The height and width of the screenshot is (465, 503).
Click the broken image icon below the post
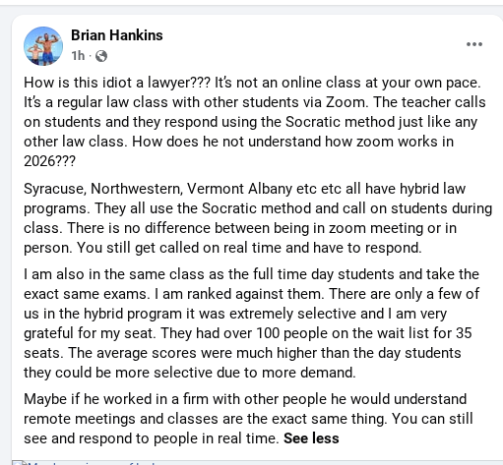pyautogui.click(x=19, y=463)
